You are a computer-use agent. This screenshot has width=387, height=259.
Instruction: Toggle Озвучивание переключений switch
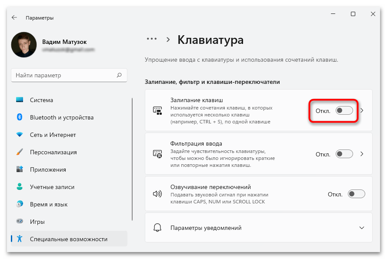357,194
